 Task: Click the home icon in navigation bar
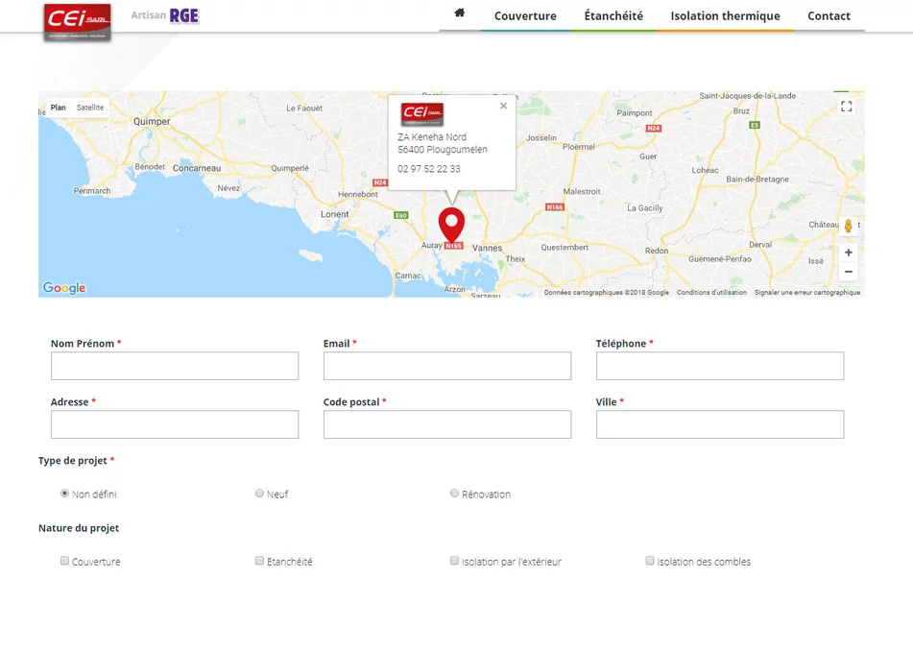tap(460, 13)
